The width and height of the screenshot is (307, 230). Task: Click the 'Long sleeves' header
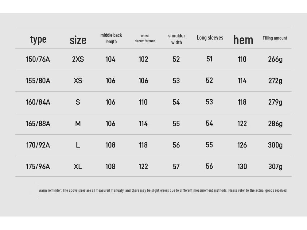click(x=210, y=37)
